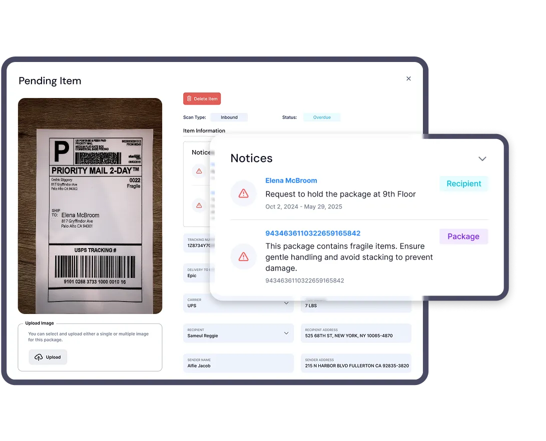Open tracking link 9434636110322659165842
This screenshot has height=441, width=546.
pos(313,233)
